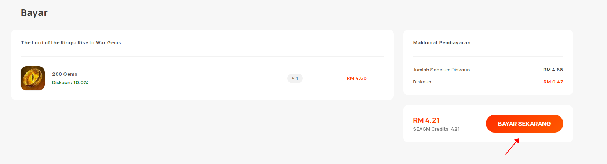Click the green Diskaun: 10.0% label
The height and width of the screenshot is (164, 607).
pyautogui.click(x=70, y=83)
